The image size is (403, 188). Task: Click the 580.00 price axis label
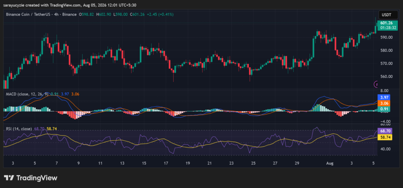(x=386, y=50)
